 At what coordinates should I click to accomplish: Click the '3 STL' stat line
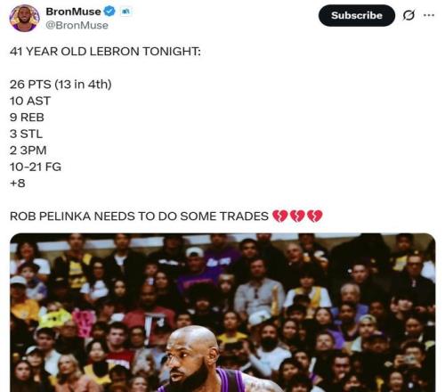[26, 134]
